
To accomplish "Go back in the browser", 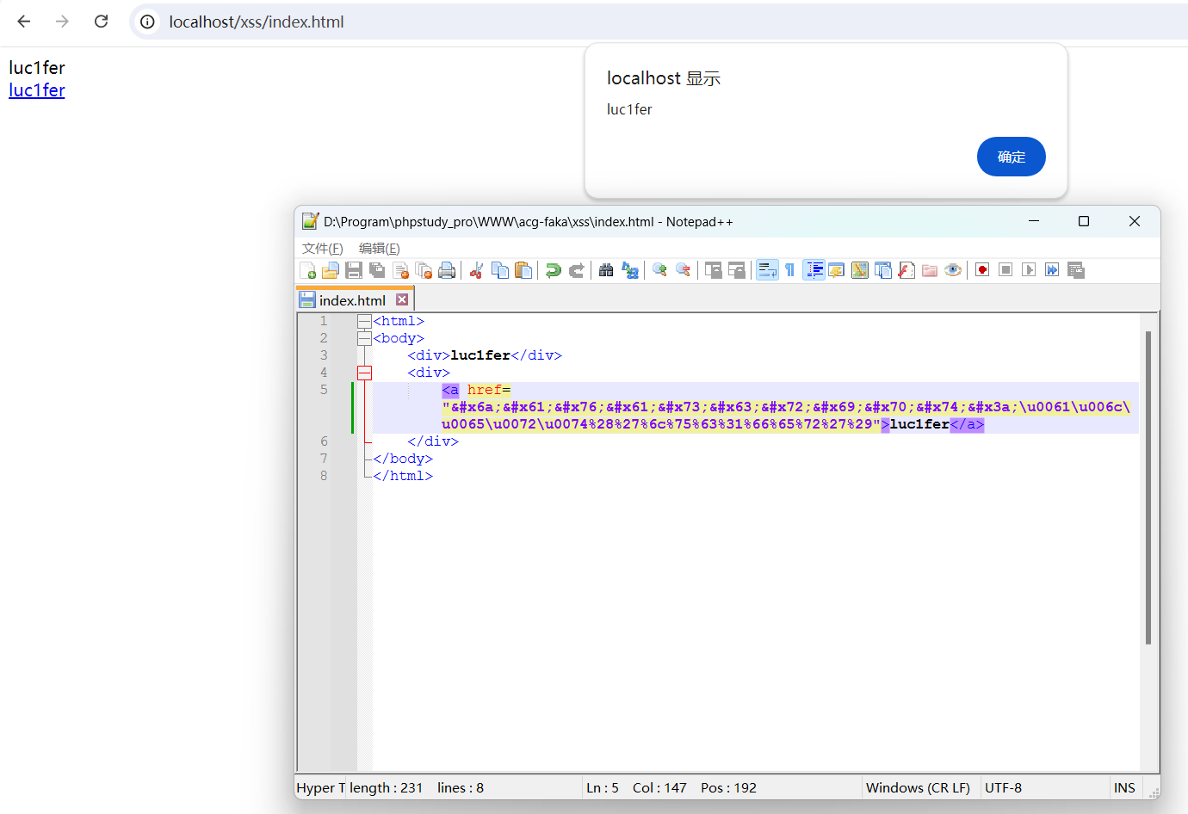I will 24,22.
